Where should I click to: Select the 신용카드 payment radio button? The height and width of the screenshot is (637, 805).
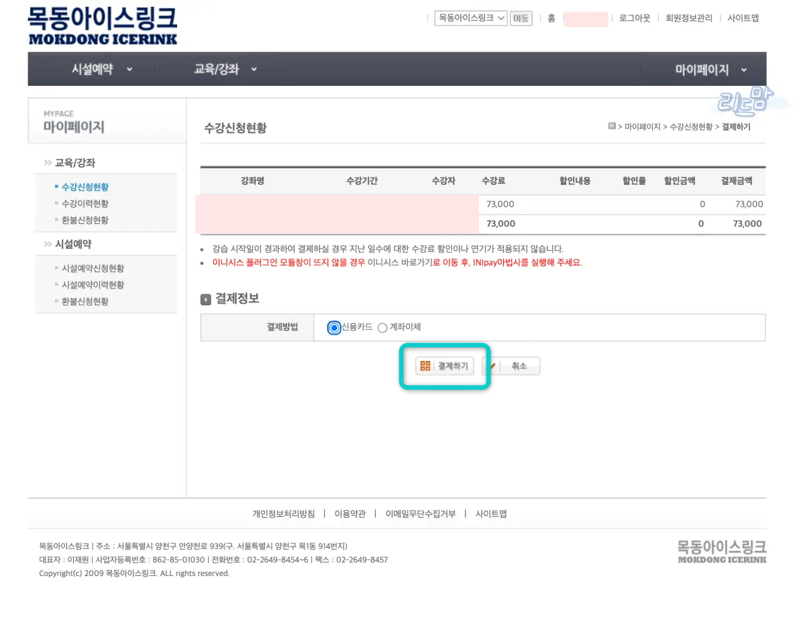tap(334, 328)
